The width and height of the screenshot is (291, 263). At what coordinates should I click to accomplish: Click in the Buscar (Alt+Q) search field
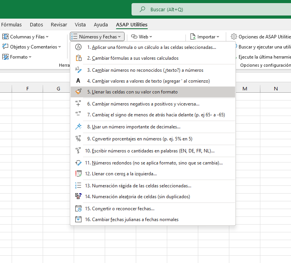point(211,9)
